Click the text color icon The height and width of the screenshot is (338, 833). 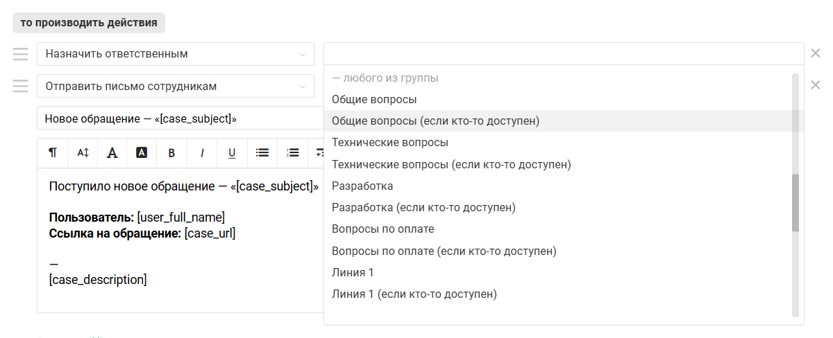(112, 153)
